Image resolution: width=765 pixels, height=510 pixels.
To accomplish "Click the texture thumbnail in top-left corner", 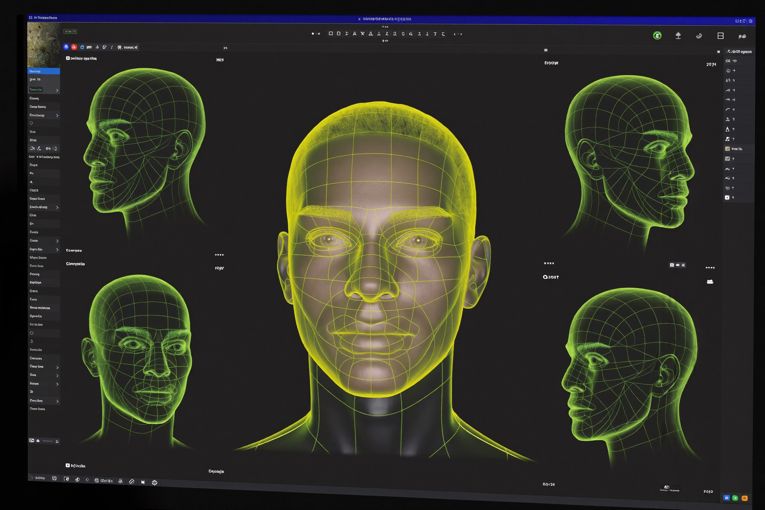I will point(44,45).
